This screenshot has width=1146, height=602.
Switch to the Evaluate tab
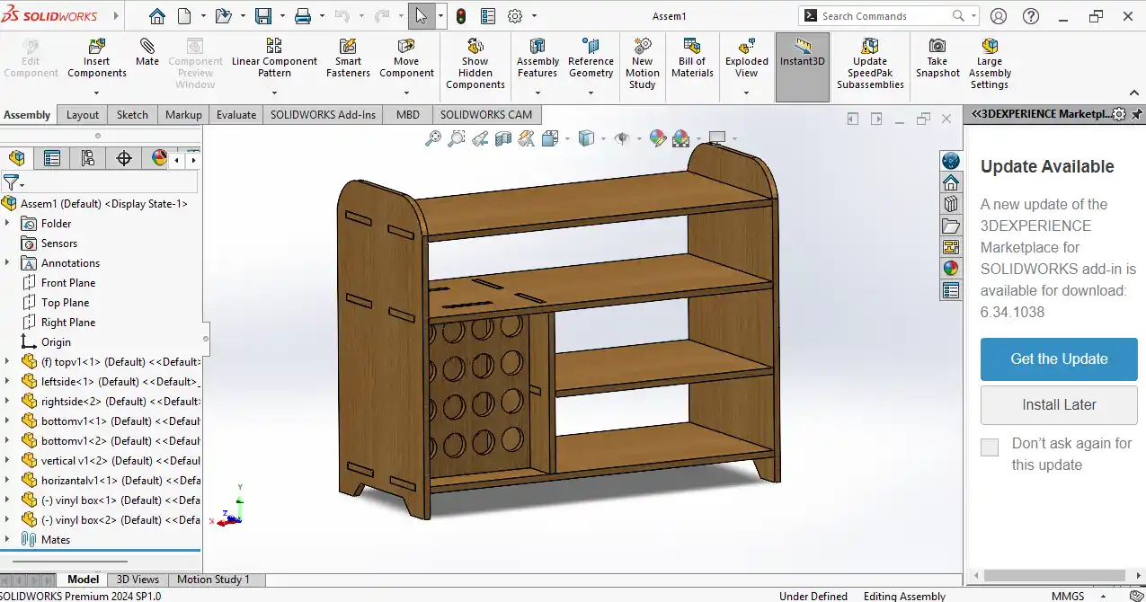pos(236,115)
